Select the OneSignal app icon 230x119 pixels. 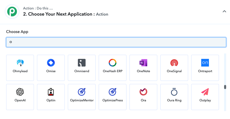coord(174,63)
